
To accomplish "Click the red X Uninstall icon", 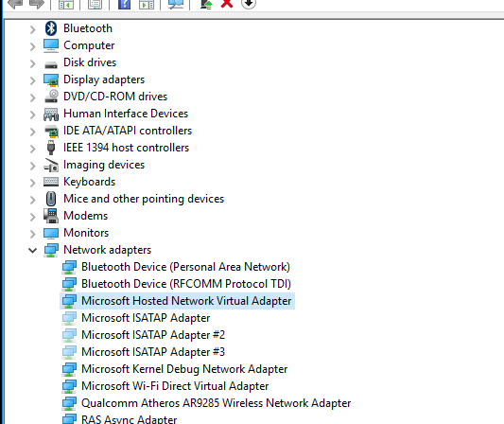I will (227, 4).
